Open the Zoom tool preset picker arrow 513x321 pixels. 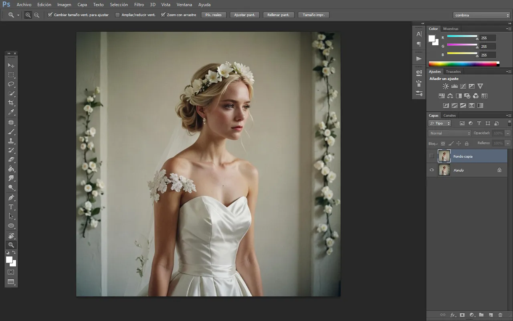tap(18, 15)
